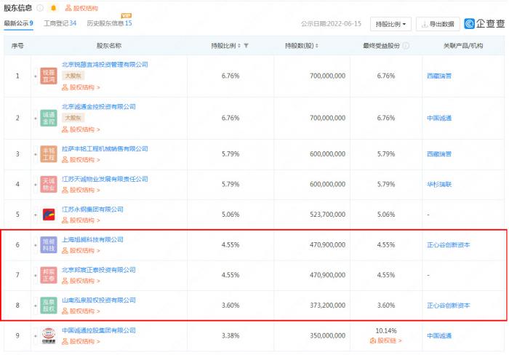Viewport: 509px width, 355px height.
Task: Open 股权结构 link in row 9
Action: (81, 341)
